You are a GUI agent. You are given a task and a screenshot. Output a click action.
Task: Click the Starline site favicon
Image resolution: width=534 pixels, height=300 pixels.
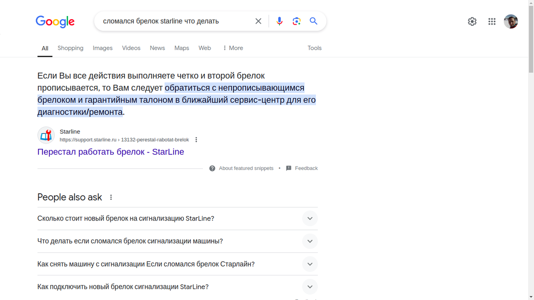46,136
